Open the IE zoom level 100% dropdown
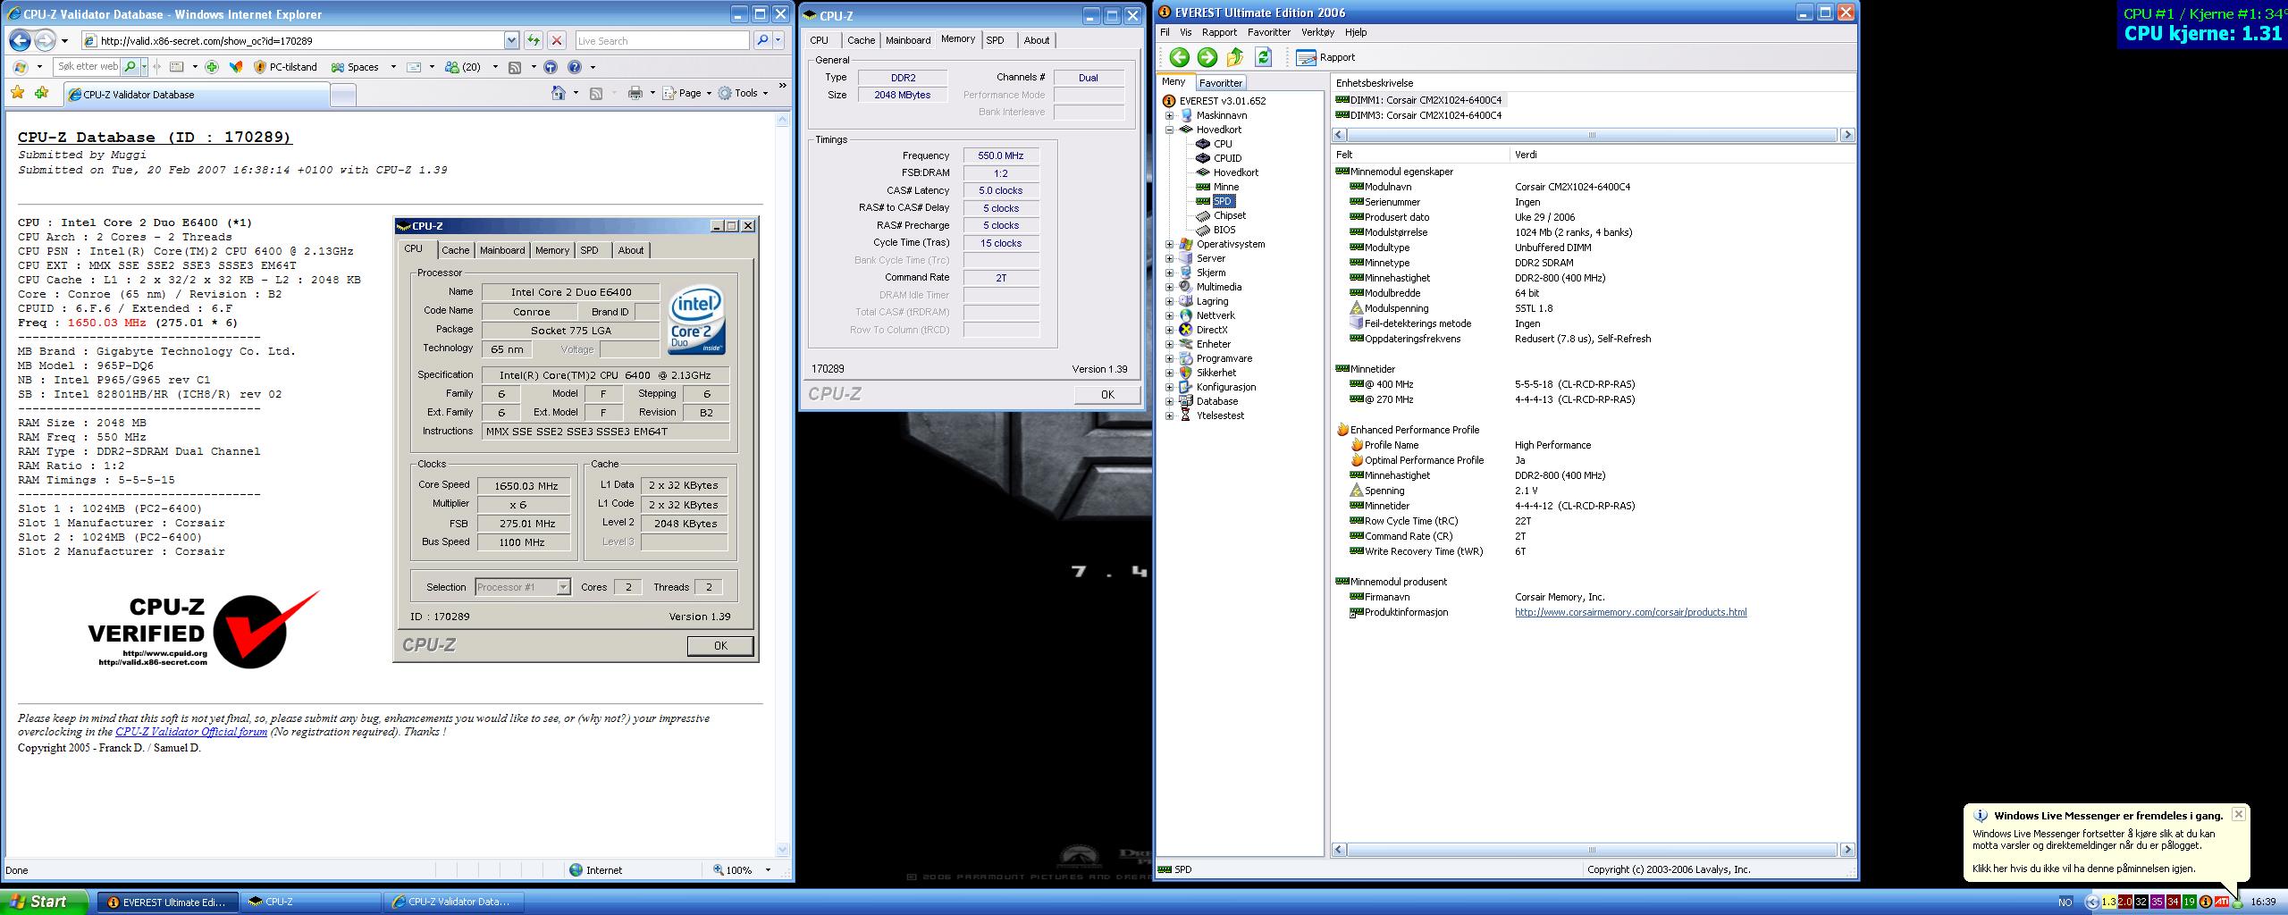2288x915 pixels. 768,870
